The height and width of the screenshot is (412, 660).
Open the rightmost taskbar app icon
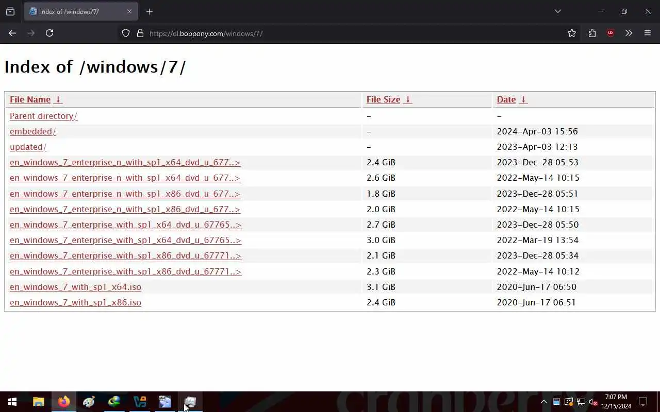pos(190,402)
